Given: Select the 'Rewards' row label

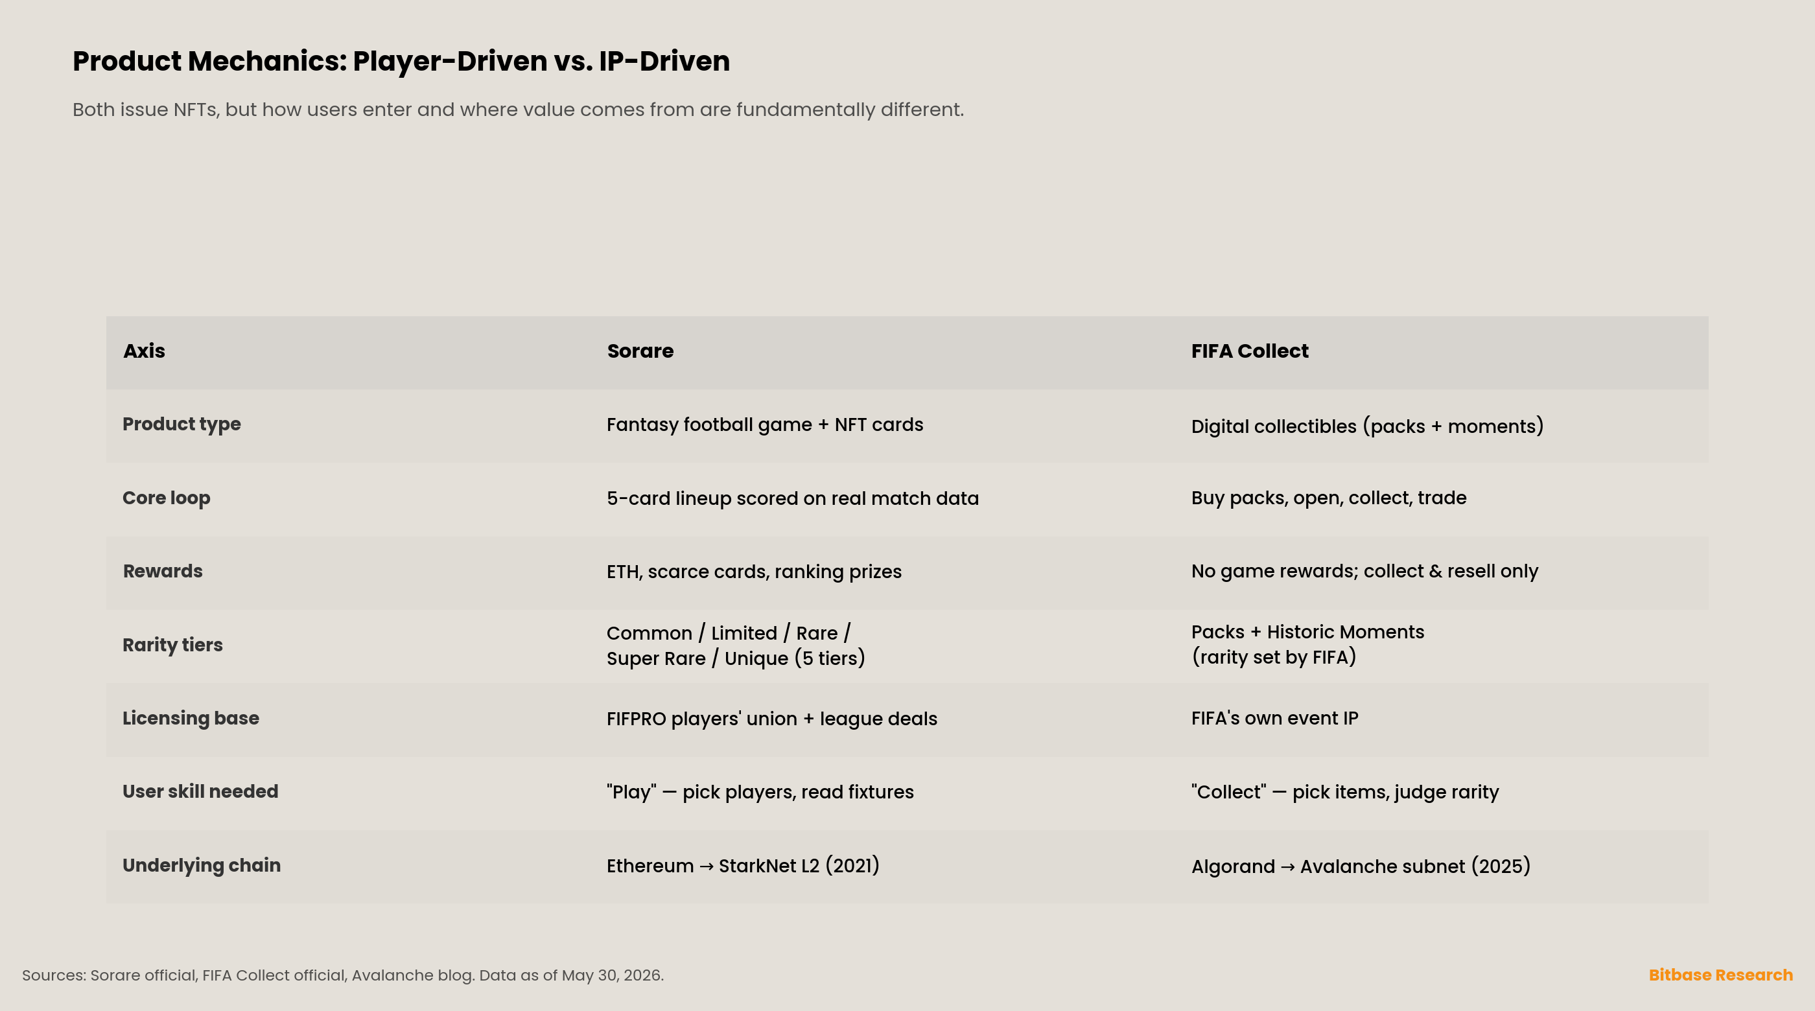Looking at the screenshot, I should (x=163, y=572).
